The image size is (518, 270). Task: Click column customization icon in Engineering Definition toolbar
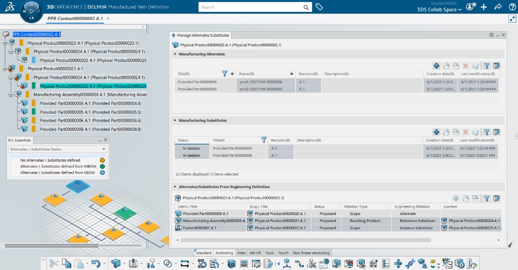496,198
